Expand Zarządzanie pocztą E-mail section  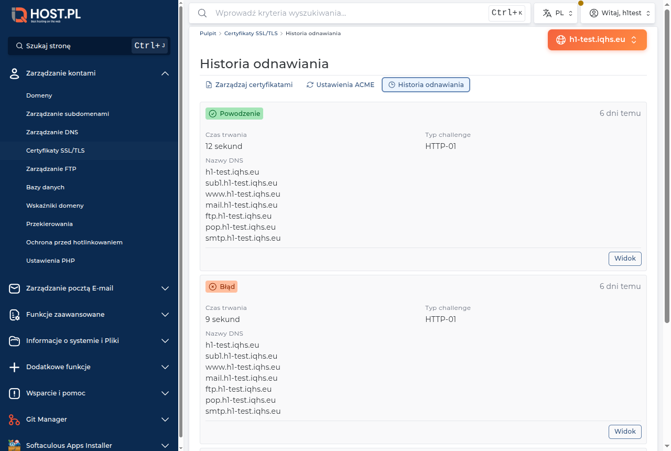(x=165, y=288)
